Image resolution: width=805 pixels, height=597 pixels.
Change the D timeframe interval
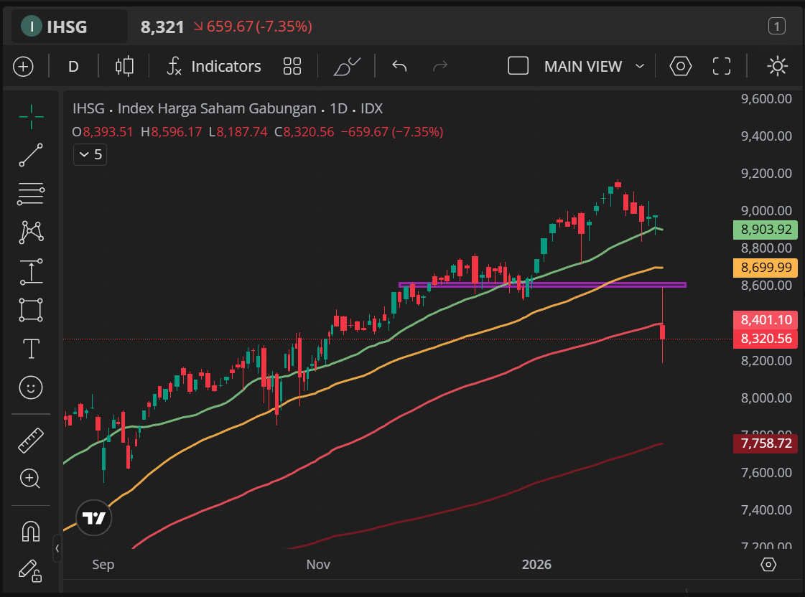point(73,67)
